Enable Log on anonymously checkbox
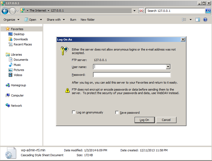This screenshot has width=212, height=161. tap(74, 112)
